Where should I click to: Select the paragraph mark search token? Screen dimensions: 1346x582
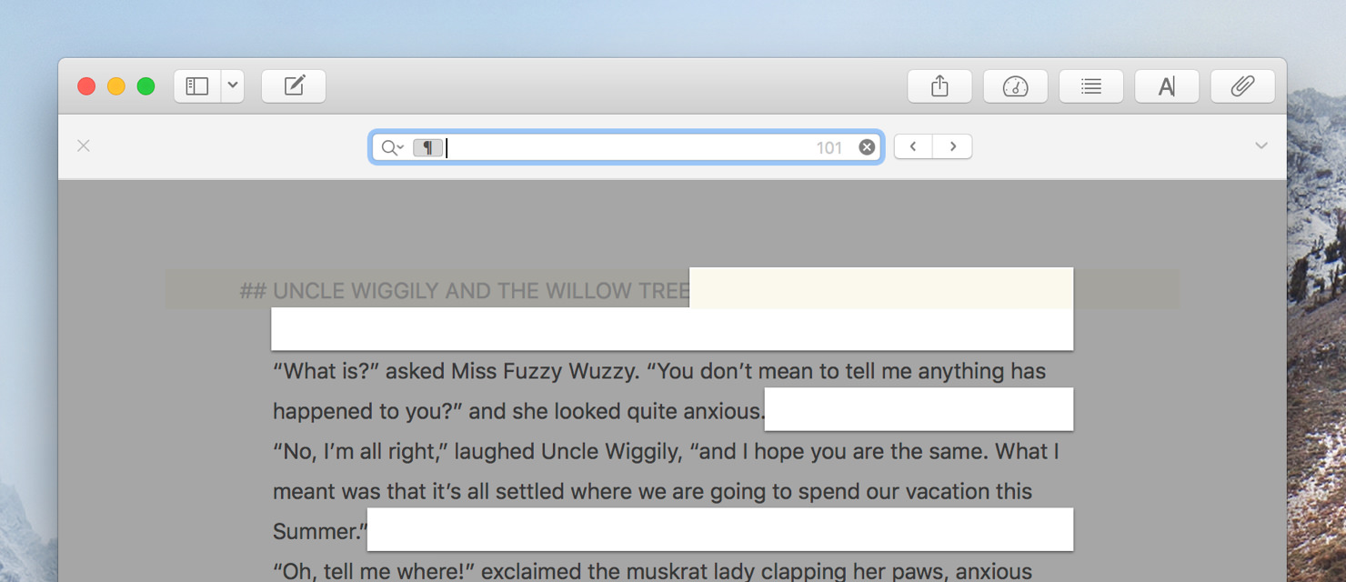427,147
